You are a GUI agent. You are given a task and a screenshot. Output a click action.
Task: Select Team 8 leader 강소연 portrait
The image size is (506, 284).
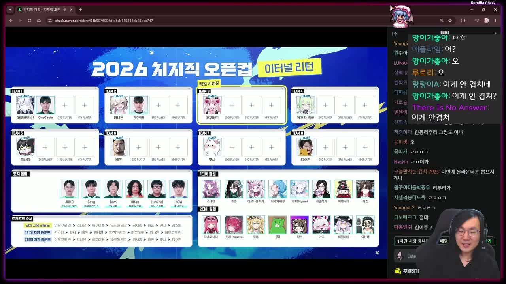click(306, 147)
